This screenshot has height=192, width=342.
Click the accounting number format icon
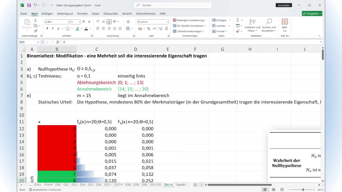[x=140, y=29]
